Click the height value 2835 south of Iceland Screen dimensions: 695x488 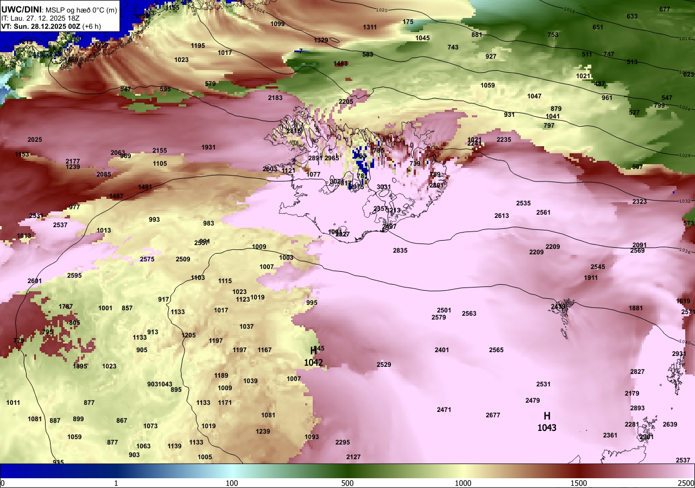pyautogui.click(x=400, y=251)
